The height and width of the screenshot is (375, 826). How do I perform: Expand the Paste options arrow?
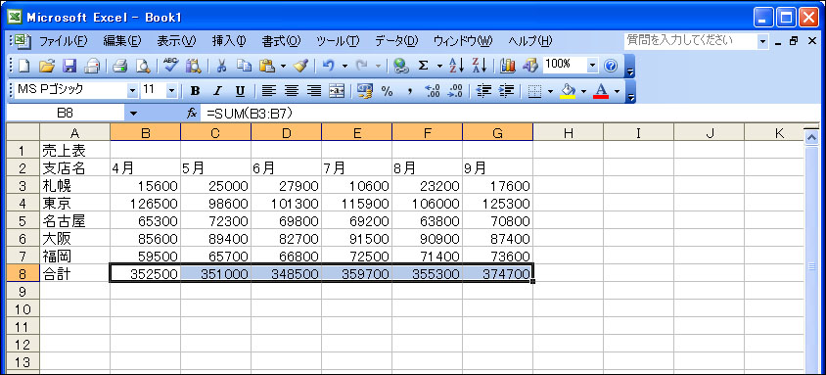283,66
